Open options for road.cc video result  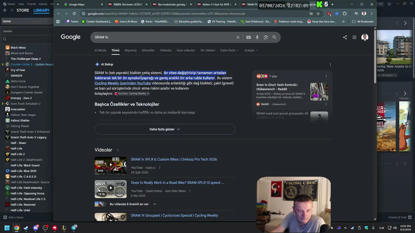(160, 168)
